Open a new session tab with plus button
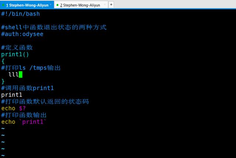The height and width of the screenshot is (158, 236). click(111, 5)
